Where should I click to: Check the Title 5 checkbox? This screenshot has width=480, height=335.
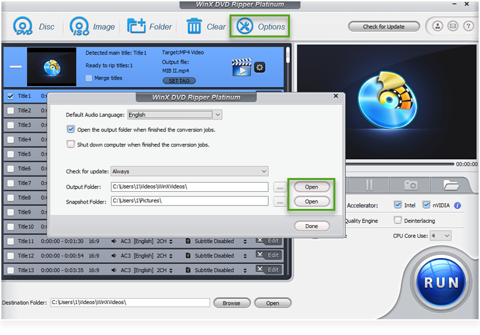pyautogui.click(x=11, y=154)
